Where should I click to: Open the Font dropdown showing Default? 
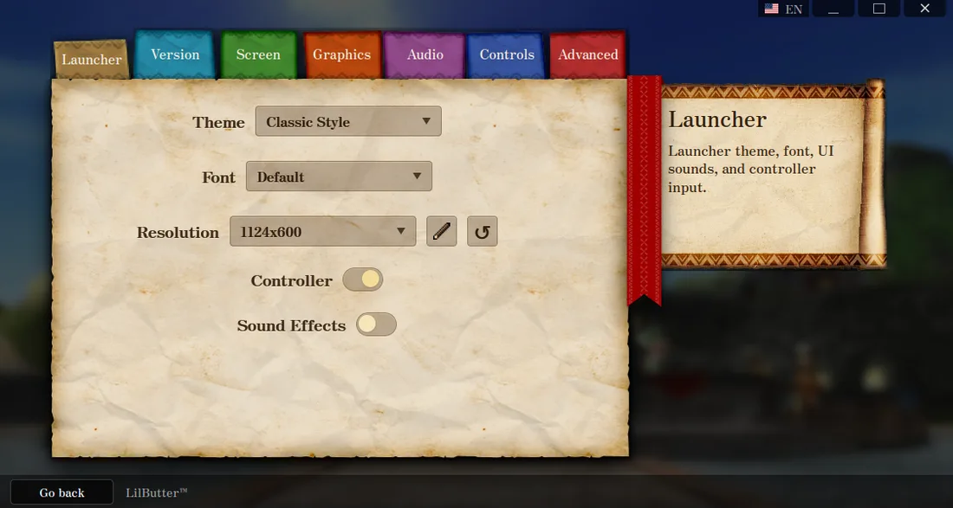339,177
